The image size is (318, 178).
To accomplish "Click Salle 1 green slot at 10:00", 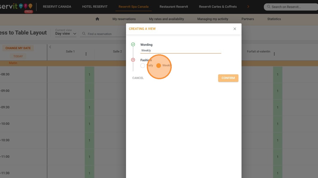I will point(89,124).
